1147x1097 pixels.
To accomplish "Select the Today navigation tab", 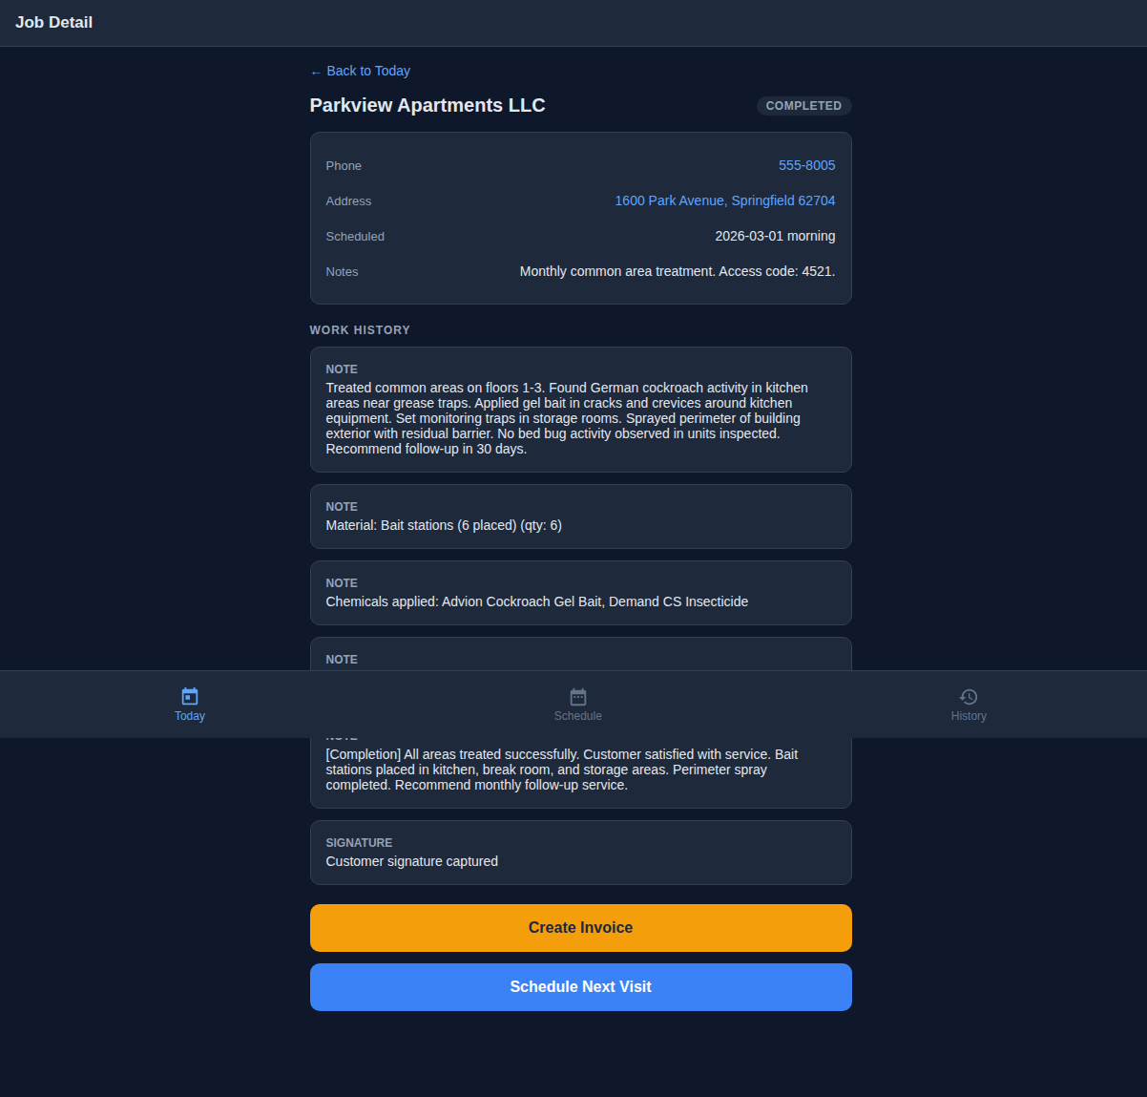I will (x=189, y=705).
